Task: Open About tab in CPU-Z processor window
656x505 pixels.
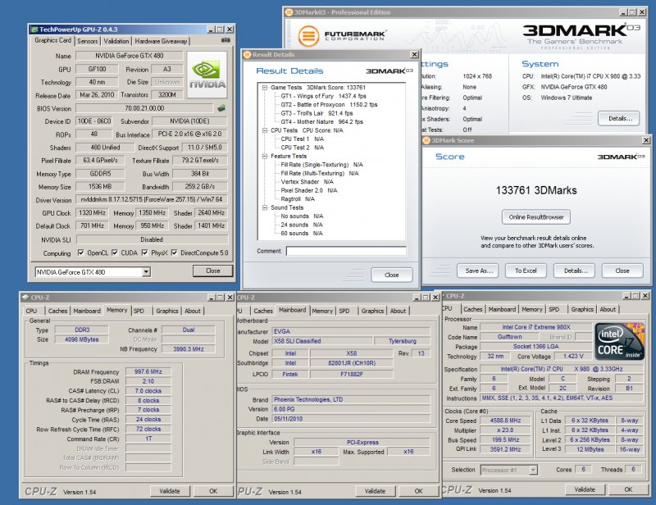Action: click(608, 309)
